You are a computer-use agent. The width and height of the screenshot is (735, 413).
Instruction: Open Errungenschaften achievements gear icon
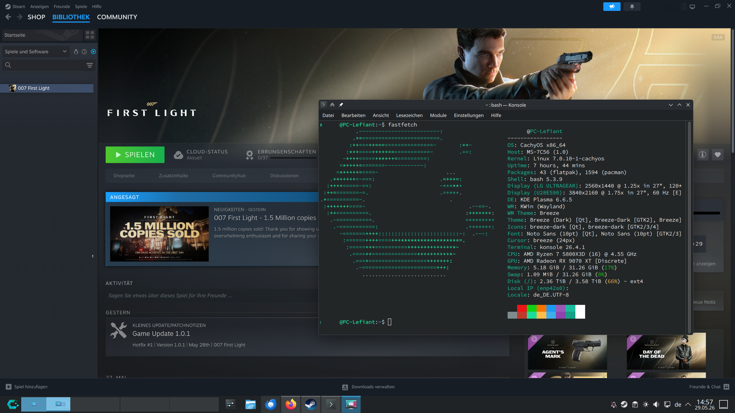coord(249,155)
